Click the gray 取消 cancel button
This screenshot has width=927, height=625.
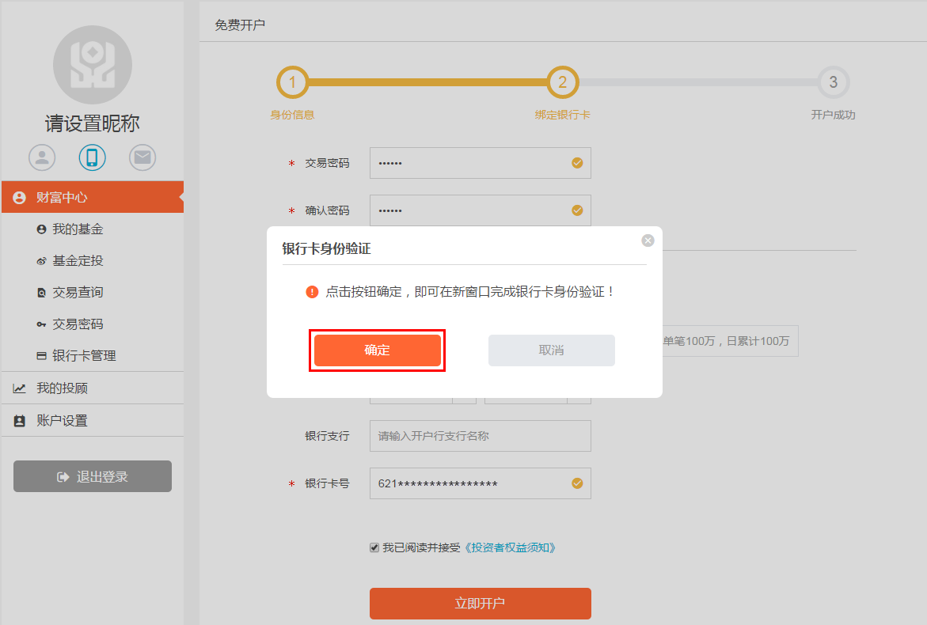pos(551,350)
